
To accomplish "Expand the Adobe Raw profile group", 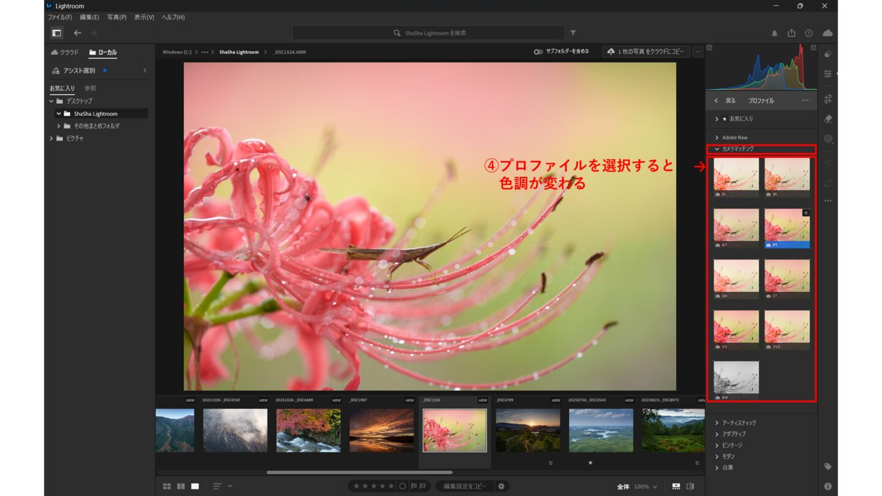I will (717, 138).
